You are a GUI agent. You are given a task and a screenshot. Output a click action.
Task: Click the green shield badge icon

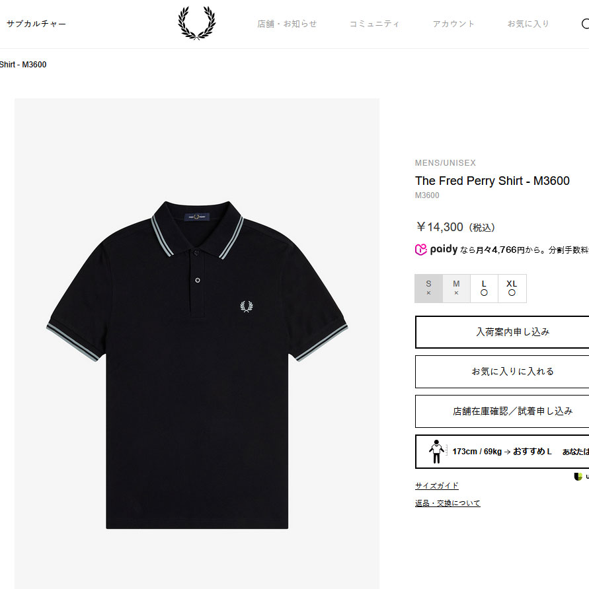[x=578, y=477]
